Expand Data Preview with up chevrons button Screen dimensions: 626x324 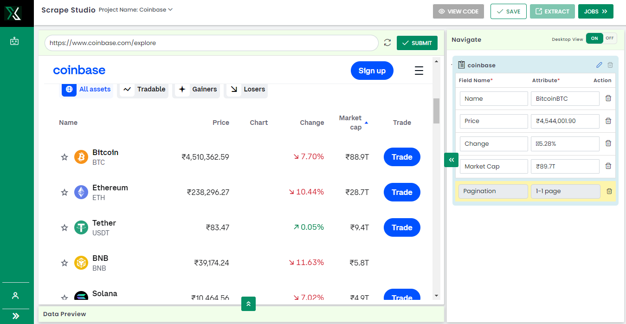pos(248,304)
